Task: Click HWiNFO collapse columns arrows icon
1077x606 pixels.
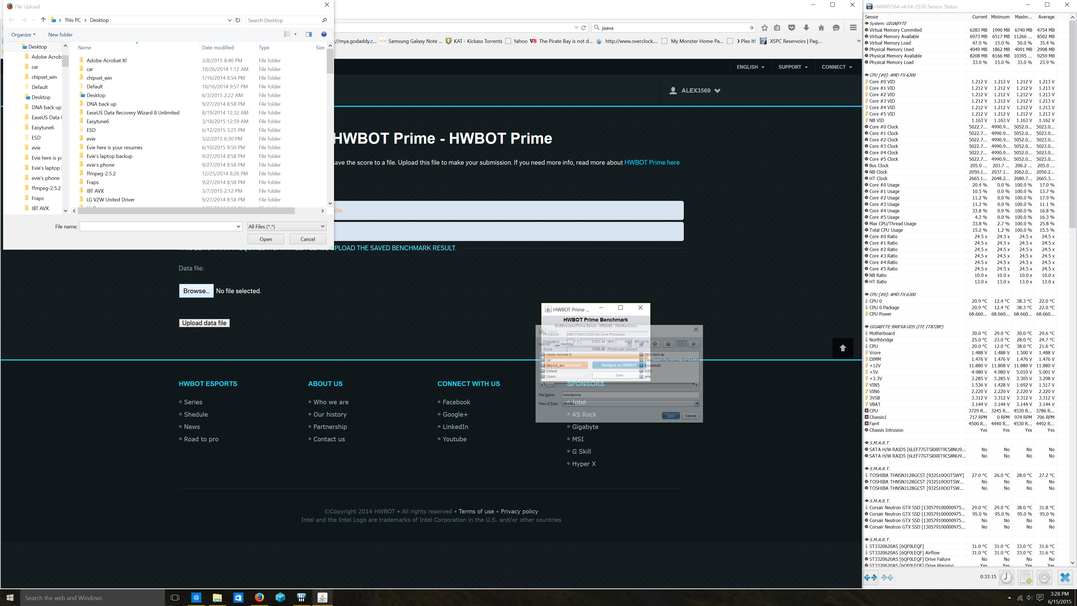Action: point(887,577)
